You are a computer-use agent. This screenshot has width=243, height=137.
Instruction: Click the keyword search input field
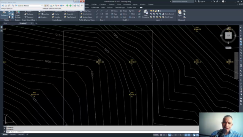coord(183,2)
